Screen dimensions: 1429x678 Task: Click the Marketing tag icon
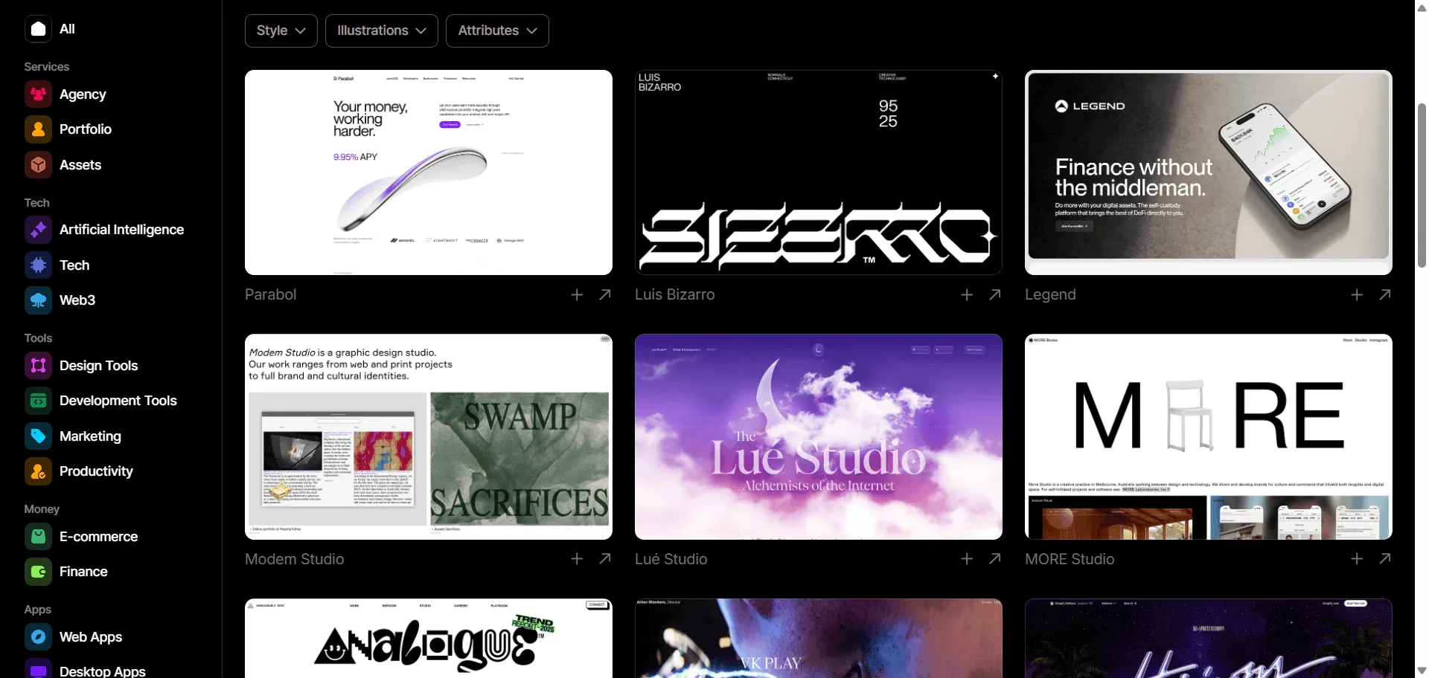pos(38,436)
